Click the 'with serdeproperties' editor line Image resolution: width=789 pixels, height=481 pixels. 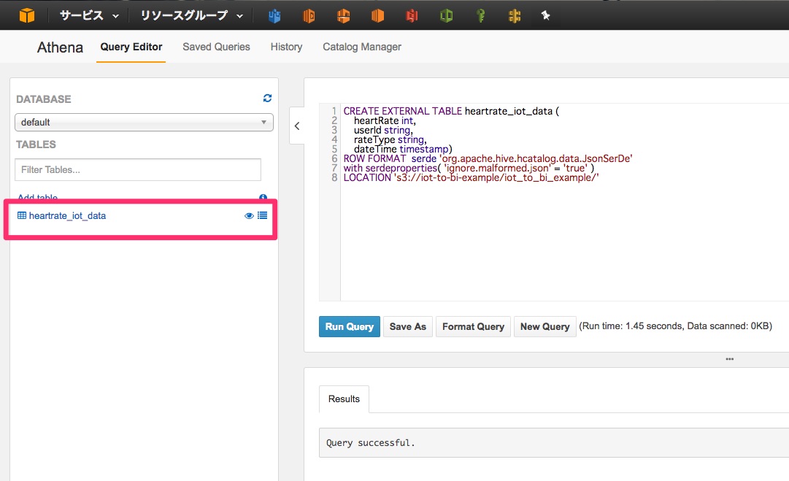point(469,168)
